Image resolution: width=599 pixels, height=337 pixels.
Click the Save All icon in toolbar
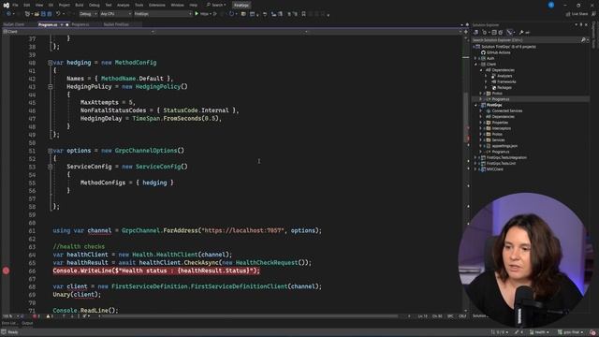pos(50,14)
